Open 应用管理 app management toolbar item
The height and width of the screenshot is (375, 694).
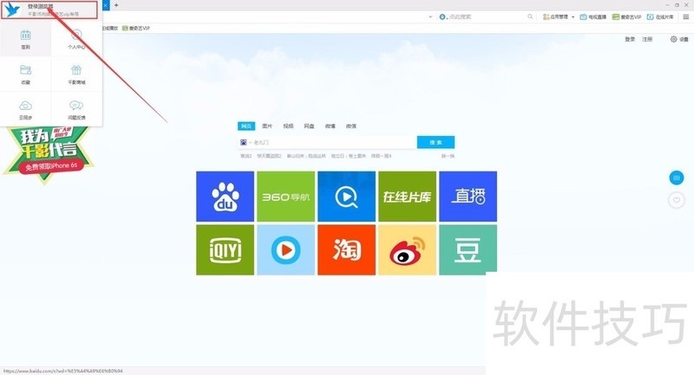coord(555,16)
